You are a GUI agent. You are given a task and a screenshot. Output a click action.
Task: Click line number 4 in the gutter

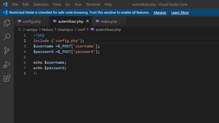coord(25,52)
